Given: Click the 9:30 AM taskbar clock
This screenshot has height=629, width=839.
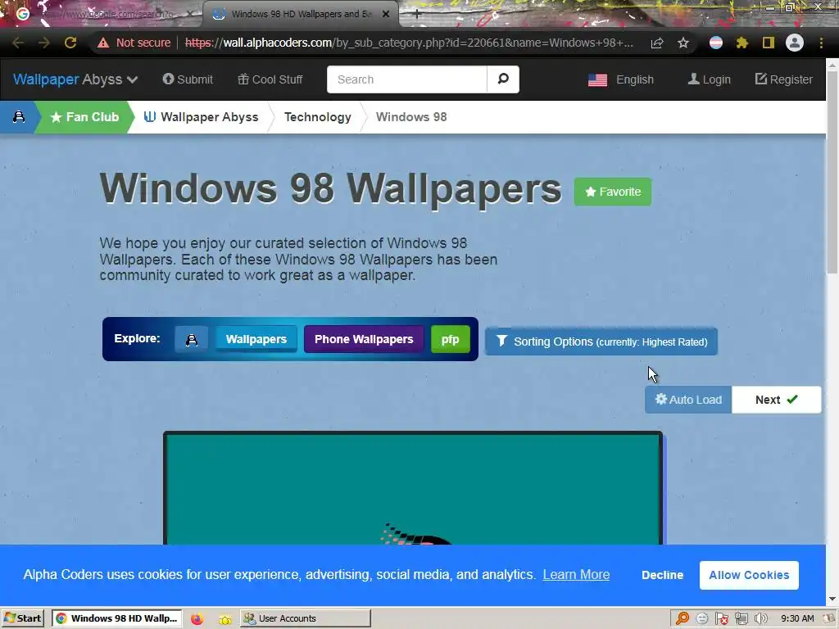Looking at the screenshot, I should click(797, 618).
